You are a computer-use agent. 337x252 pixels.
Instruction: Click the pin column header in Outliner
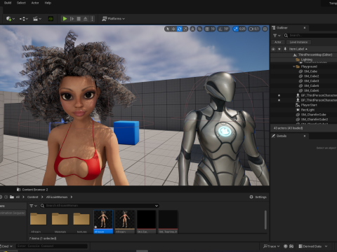point(285,49)
